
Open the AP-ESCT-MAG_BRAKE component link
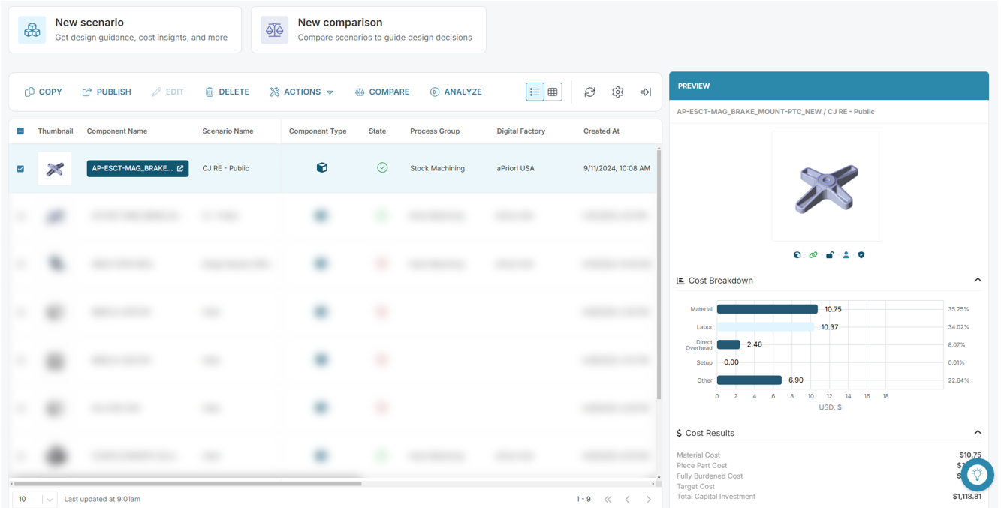[x=137, y=168]
